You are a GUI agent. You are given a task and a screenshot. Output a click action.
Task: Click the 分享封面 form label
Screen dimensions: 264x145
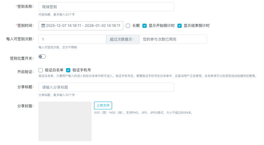pos(25,106)
